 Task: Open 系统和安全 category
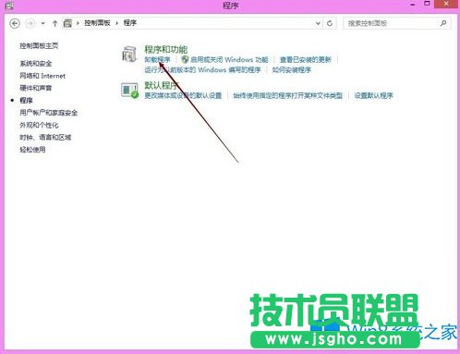click(36, 64)
